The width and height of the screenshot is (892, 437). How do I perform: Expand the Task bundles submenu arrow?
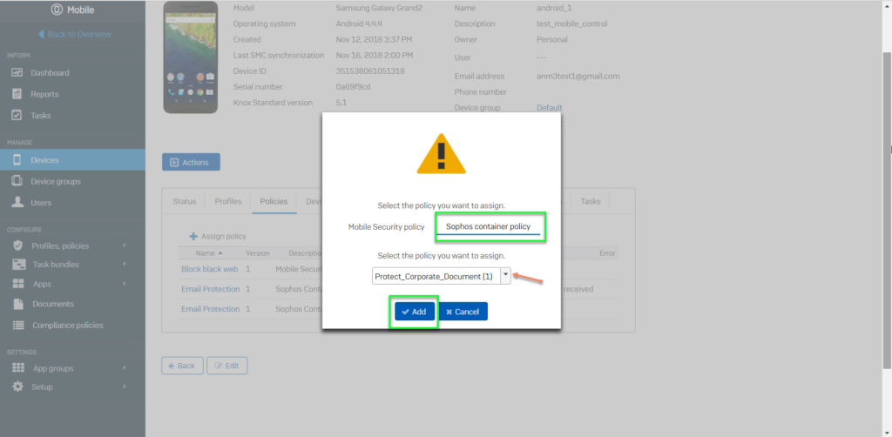point(124,265)
